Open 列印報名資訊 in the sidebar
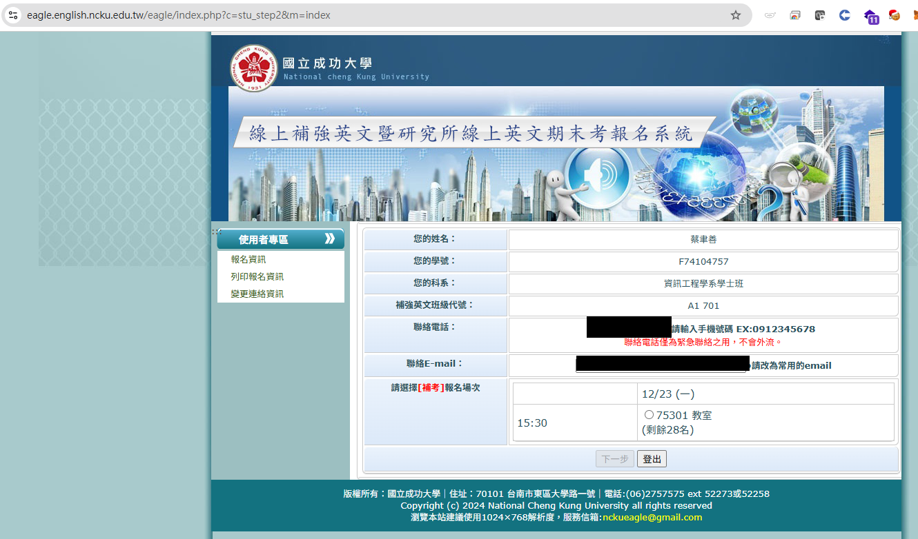Image resolution: width=918 pixels, height=539 pixels. click(x=257, y=276)
